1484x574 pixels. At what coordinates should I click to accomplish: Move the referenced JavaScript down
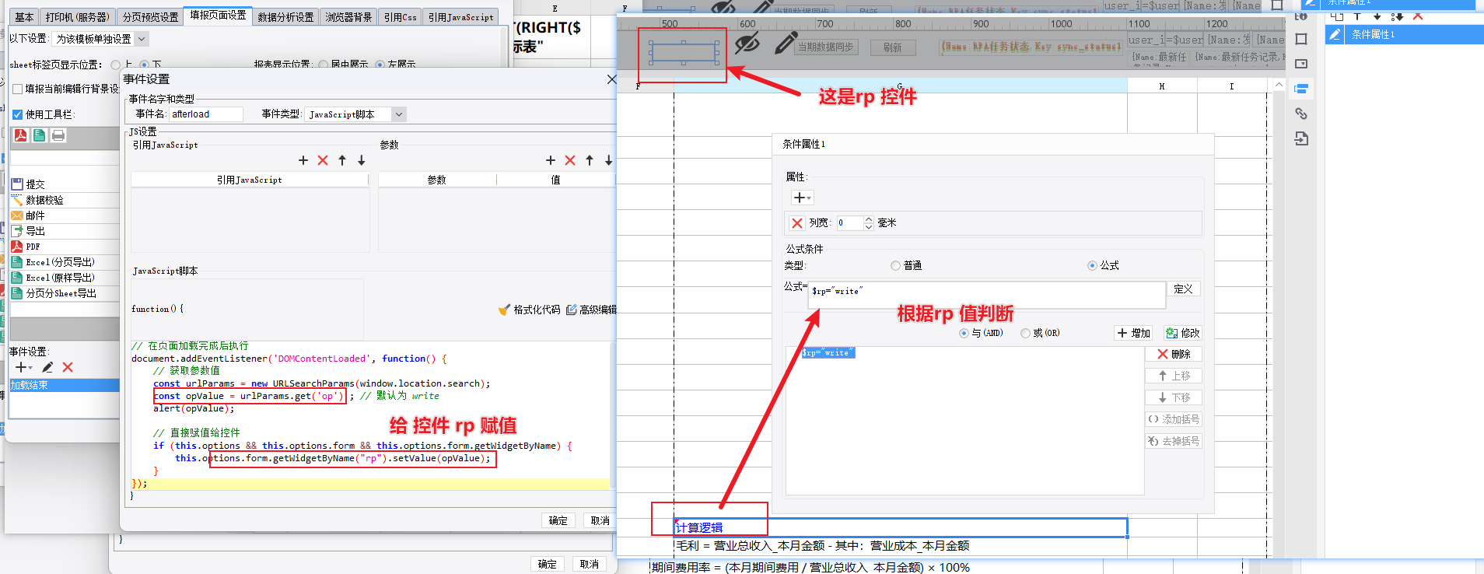click(362, 160)
